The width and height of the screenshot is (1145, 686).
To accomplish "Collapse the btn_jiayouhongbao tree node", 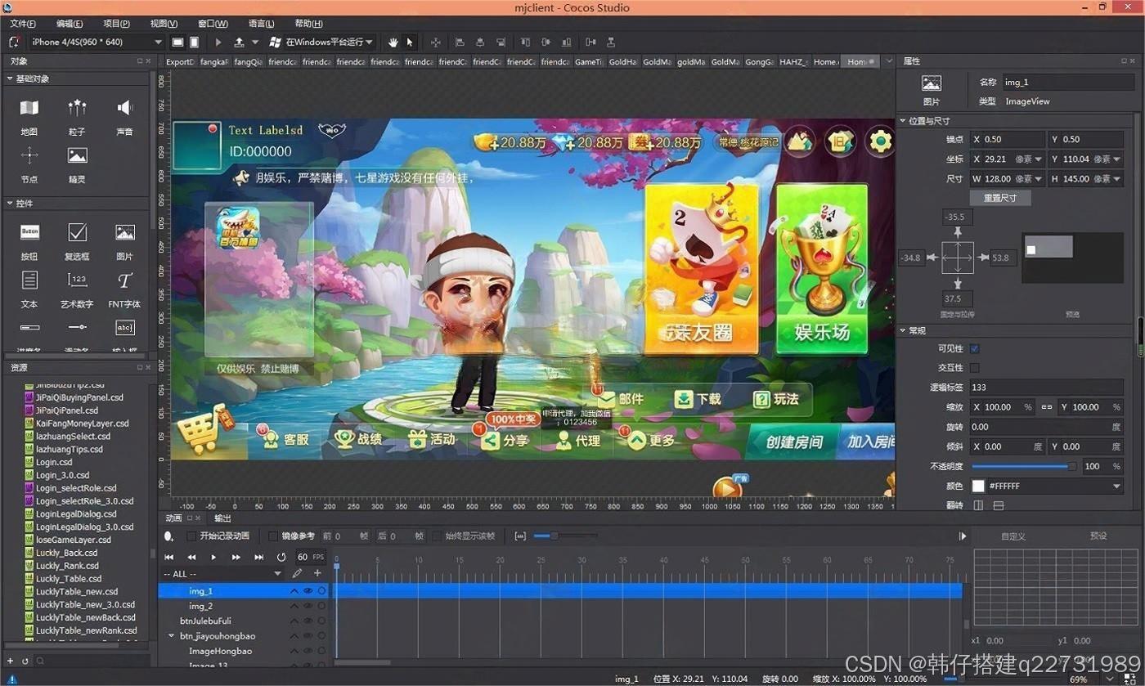I will (172, 635).
